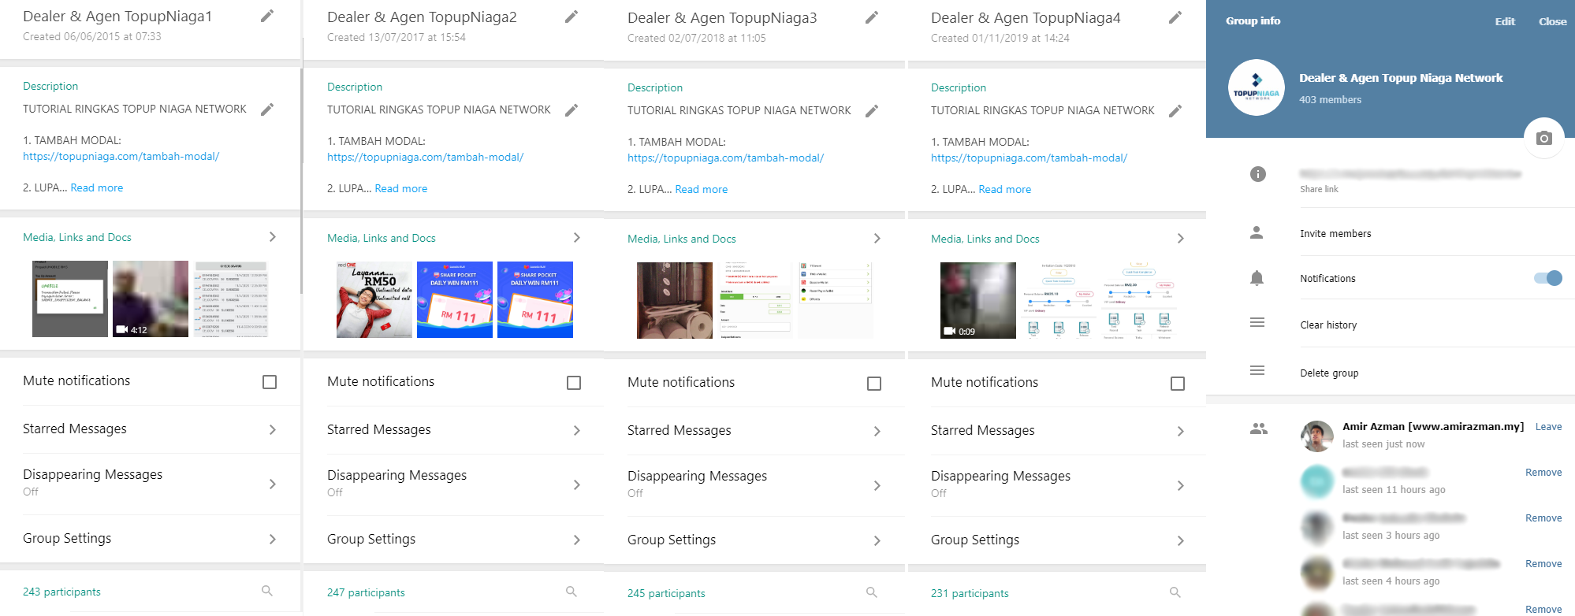Screen dimensions: 1575x616
Task: Select Invite members in Group info
Action: click(1335, 234)
